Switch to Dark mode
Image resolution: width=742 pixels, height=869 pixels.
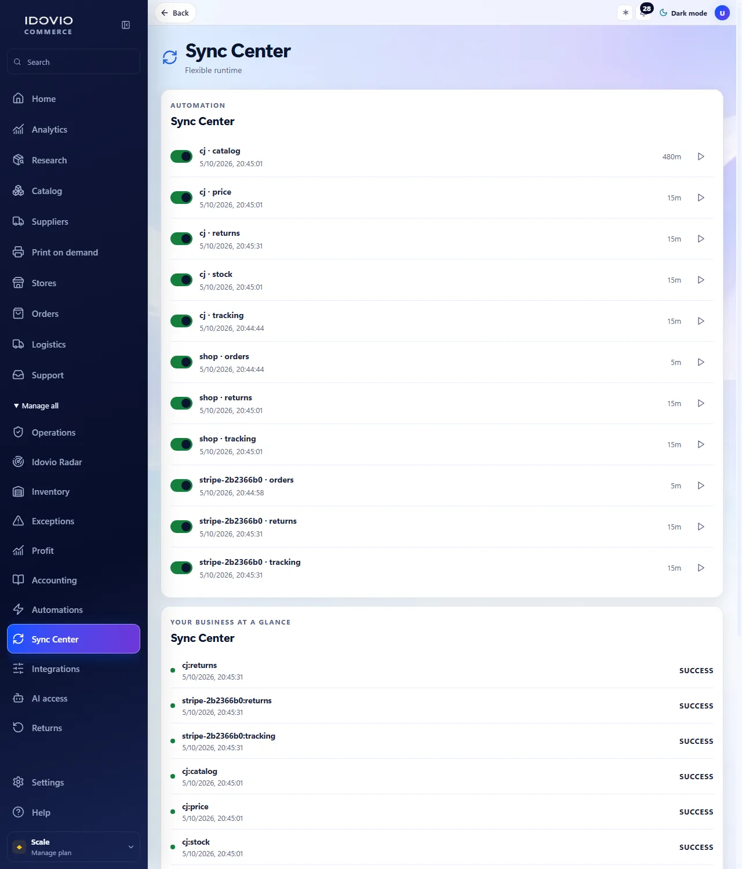(x=683, y=13)
